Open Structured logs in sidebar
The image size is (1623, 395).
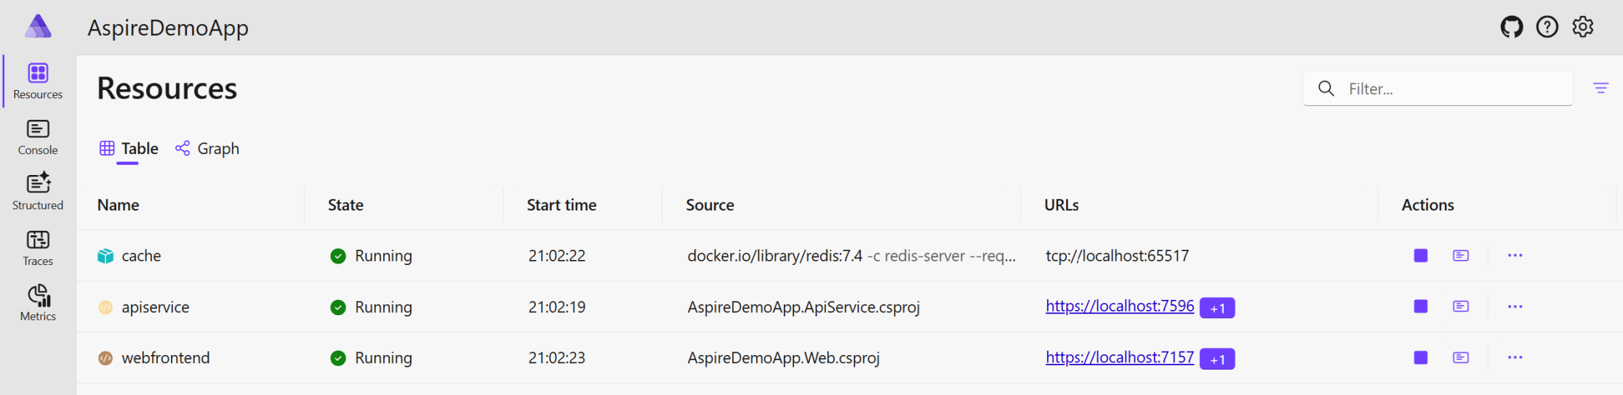coord(38,192)
